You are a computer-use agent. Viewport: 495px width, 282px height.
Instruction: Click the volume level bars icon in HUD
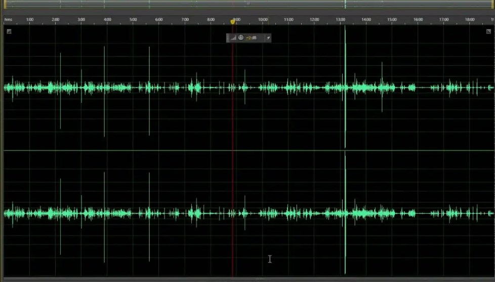(x=233, y=38)
